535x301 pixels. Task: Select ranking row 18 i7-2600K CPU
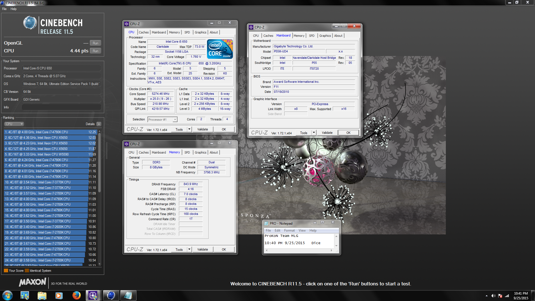coord(50,227)
